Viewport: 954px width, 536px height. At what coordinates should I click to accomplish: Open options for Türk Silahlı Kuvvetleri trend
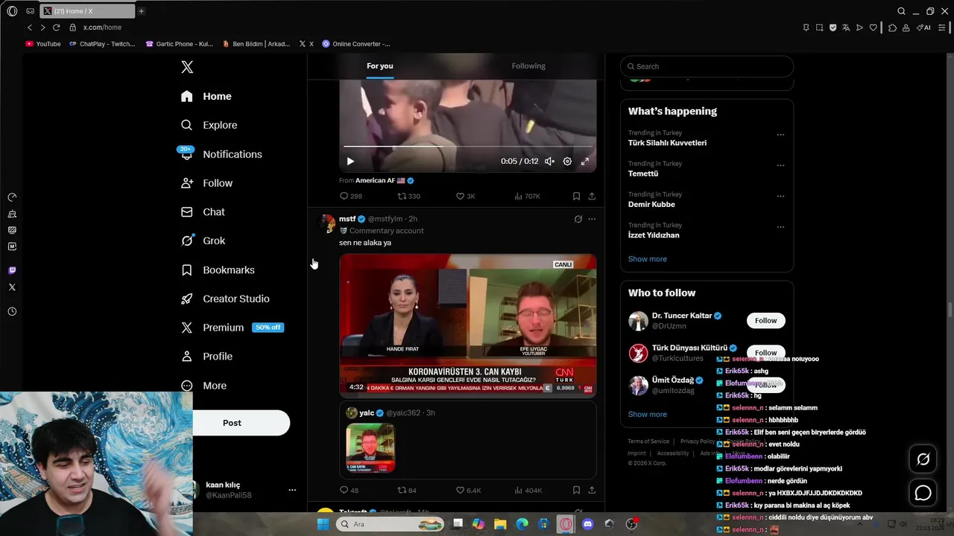point(780,135)
